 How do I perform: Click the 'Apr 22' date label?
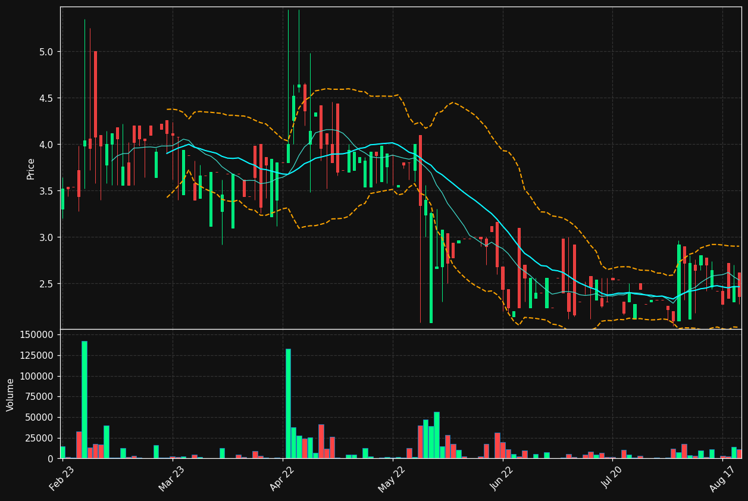(x=283, y=479)
